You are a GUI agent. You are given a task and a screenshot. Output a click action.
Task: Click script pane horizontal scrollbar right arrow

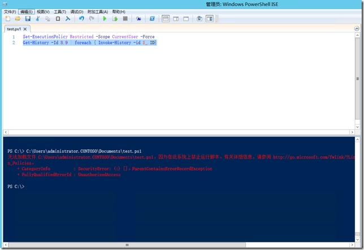[352, 132]
